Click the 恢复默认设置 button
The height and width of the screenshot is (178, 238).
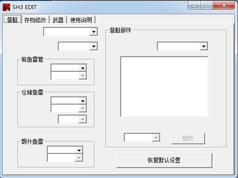pyautogui.click(x=164, y=160)
